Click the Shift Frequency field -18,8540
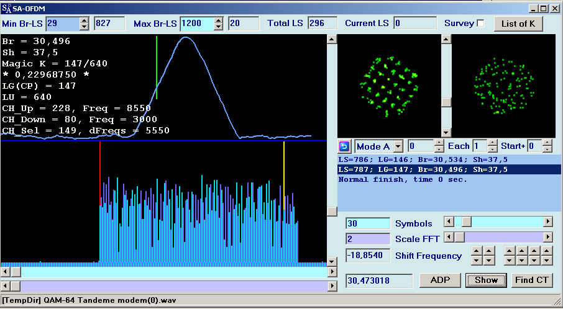The width and height of the screenshot is (563, 309). tap(368, 255)
